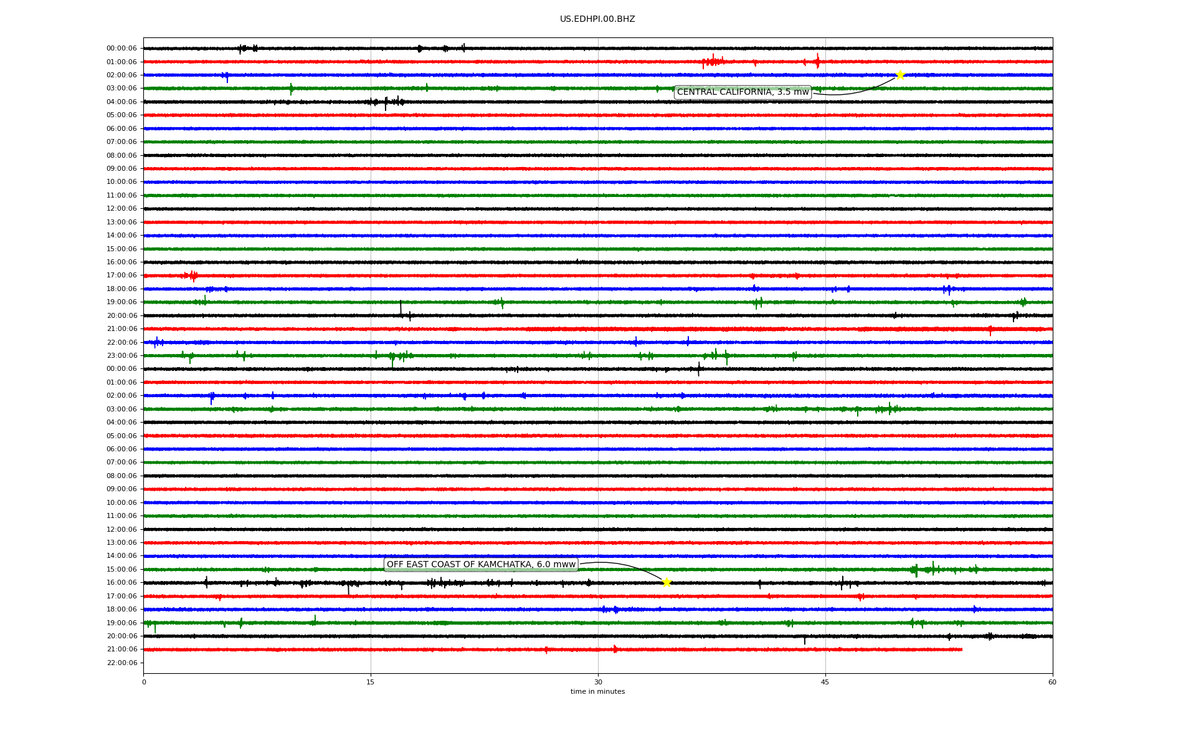
Task: Click the Central California earthquake star marker
Action: [899, 75]
